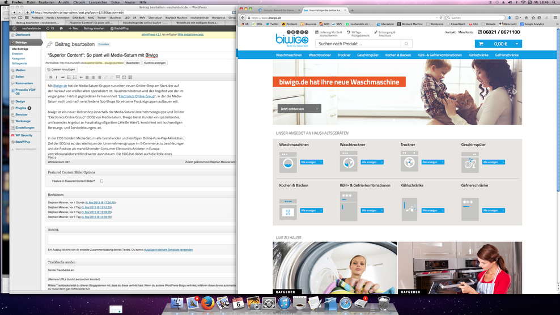
Task: Click the Bold button in WordPress editor toolbar
Action: [50, 77]
